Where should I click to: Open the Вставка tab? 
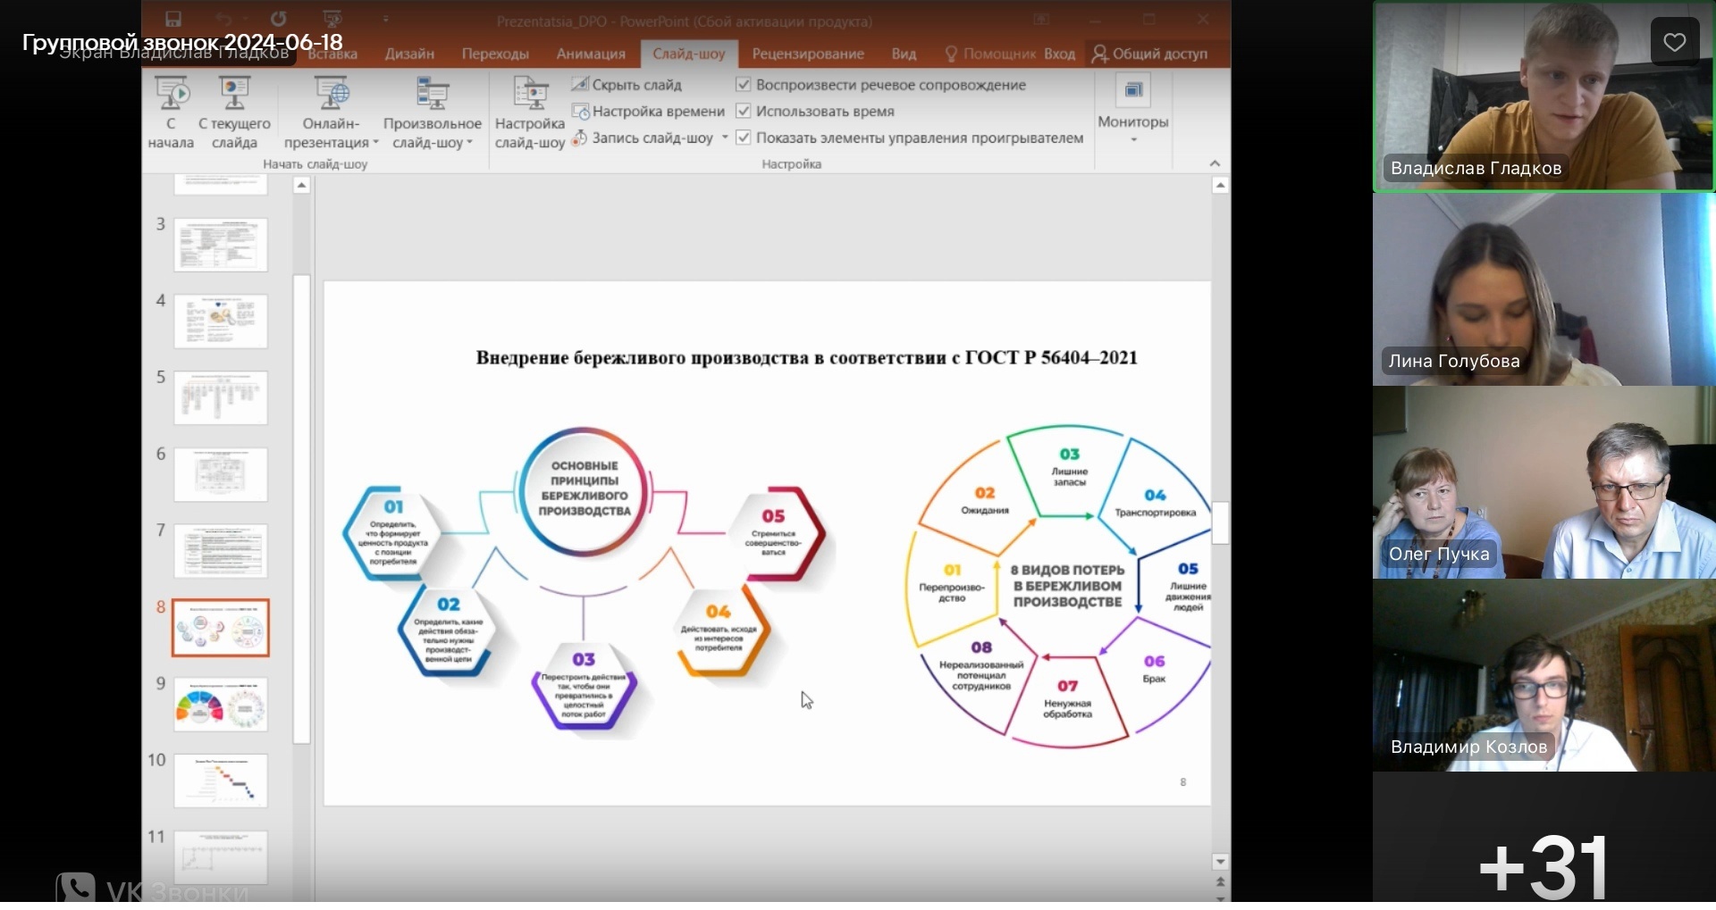point(332,54)
